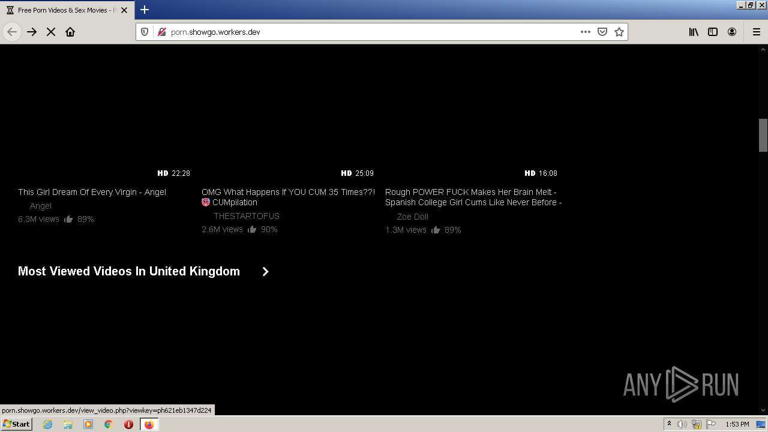The width and height of the screenshot is (768, 432).
Task: Click thumbs-up icon beside 90% rating
Action: [x=252, y=229]
